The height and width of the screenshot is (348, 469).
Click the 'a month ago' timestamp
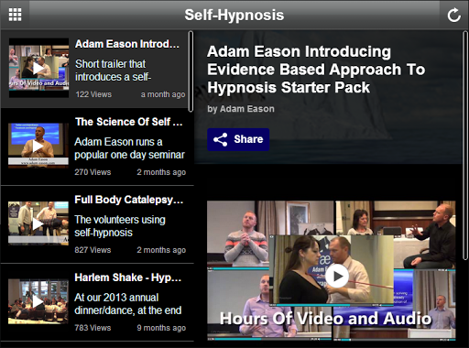pyautogui.click(x=163, y=94)
